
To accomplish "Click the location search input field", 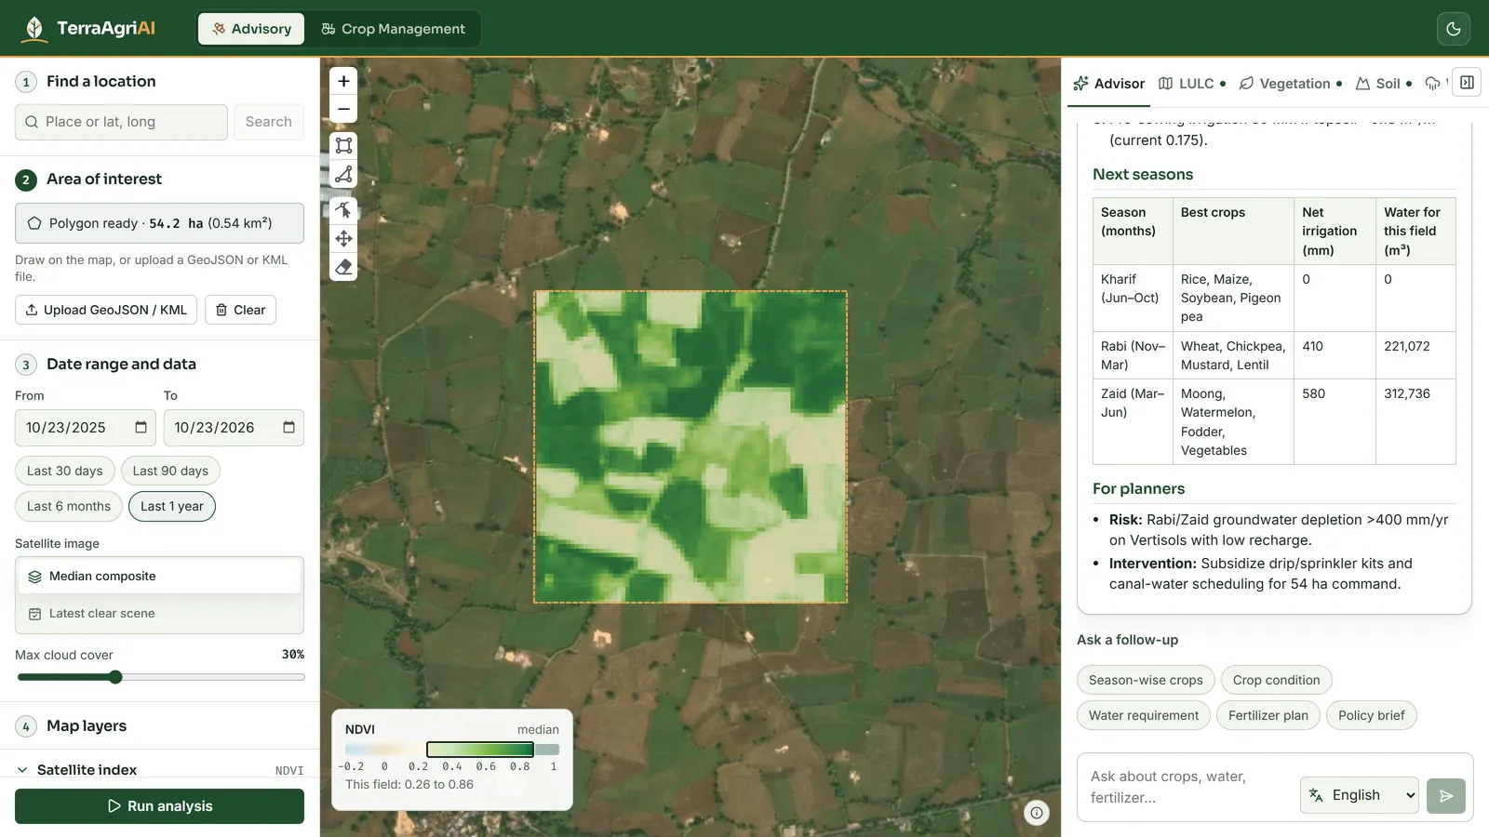I will [x=121, y=122].
